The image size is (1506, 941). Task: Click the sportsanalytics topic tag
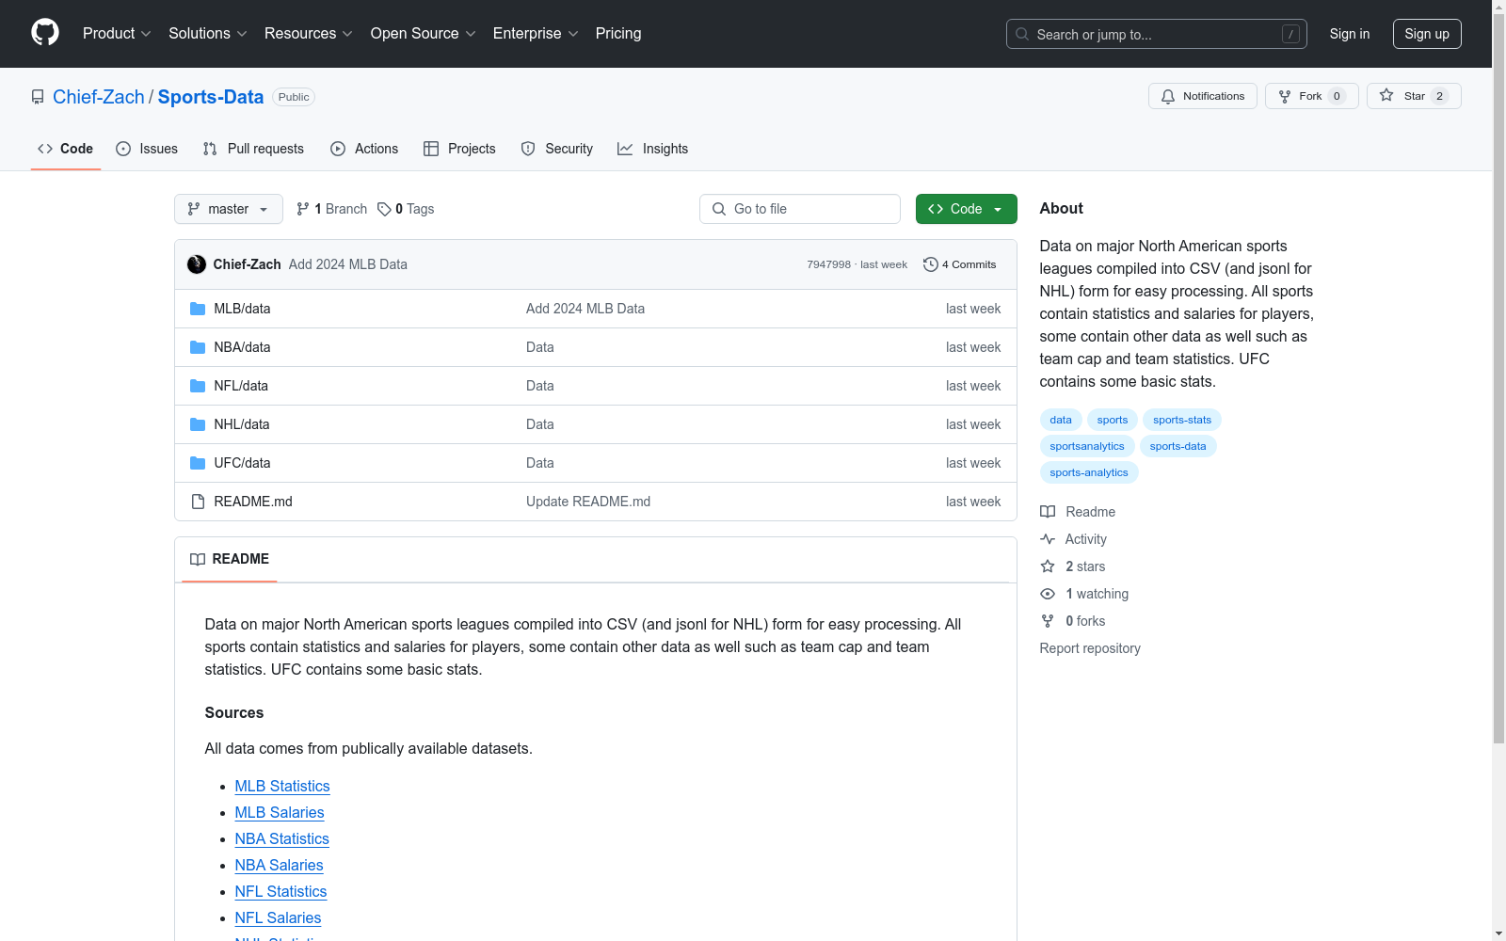click(x=1087, y=446)
